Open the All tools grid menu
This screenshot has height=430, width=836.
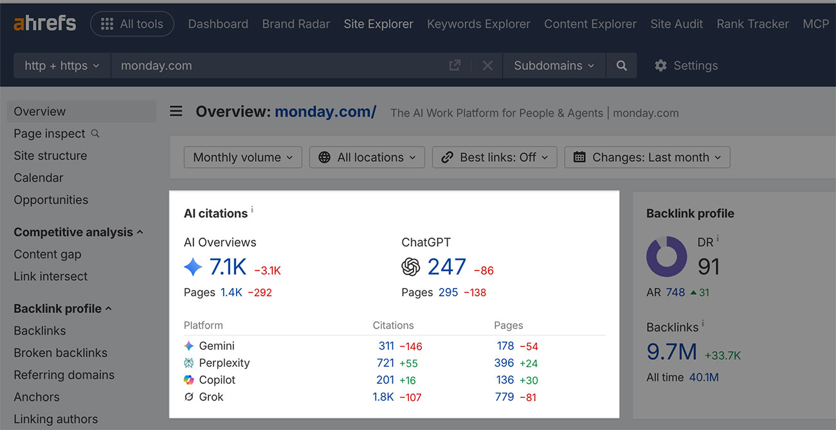click(132, 24)
